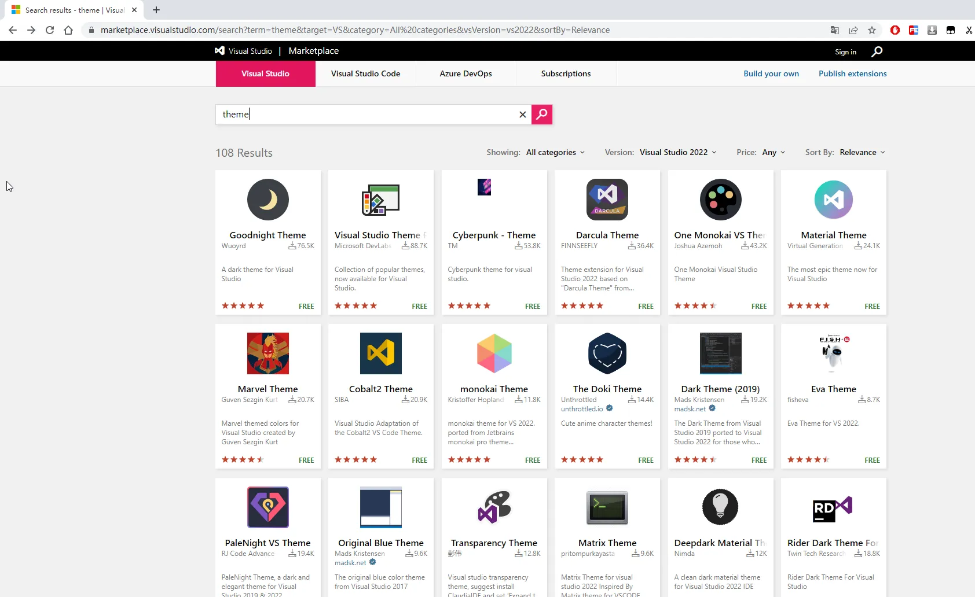Click the browser address bar URL

click(355, 30)
